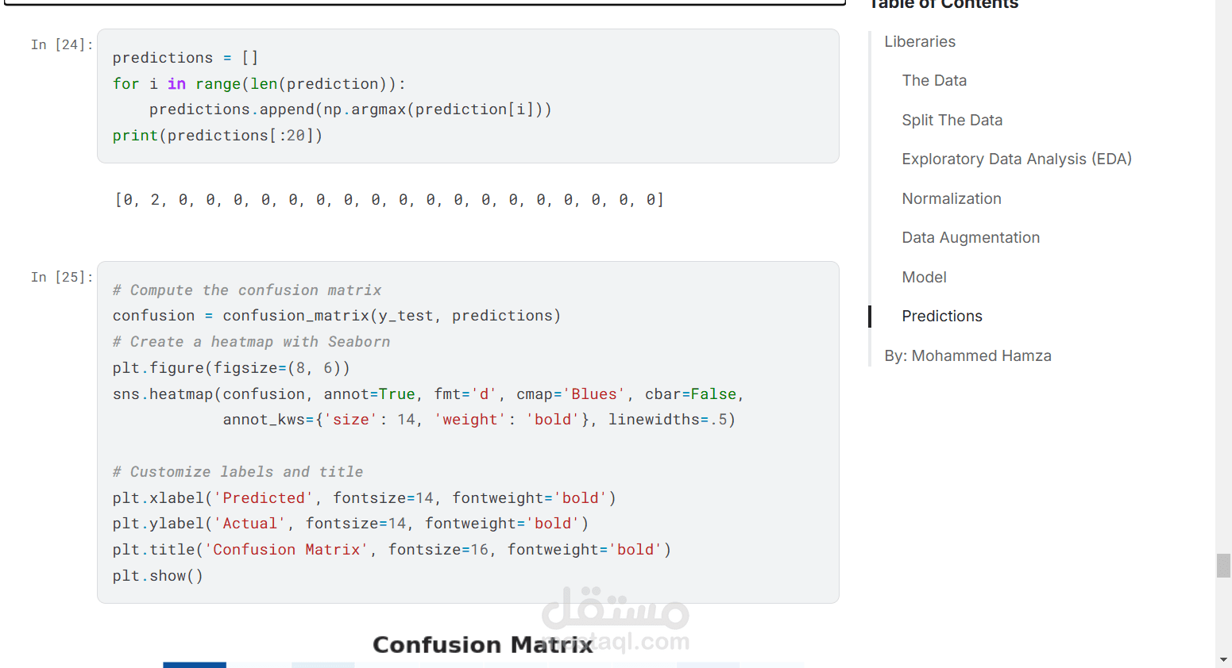Jump to the Model section

pos(924,278)
